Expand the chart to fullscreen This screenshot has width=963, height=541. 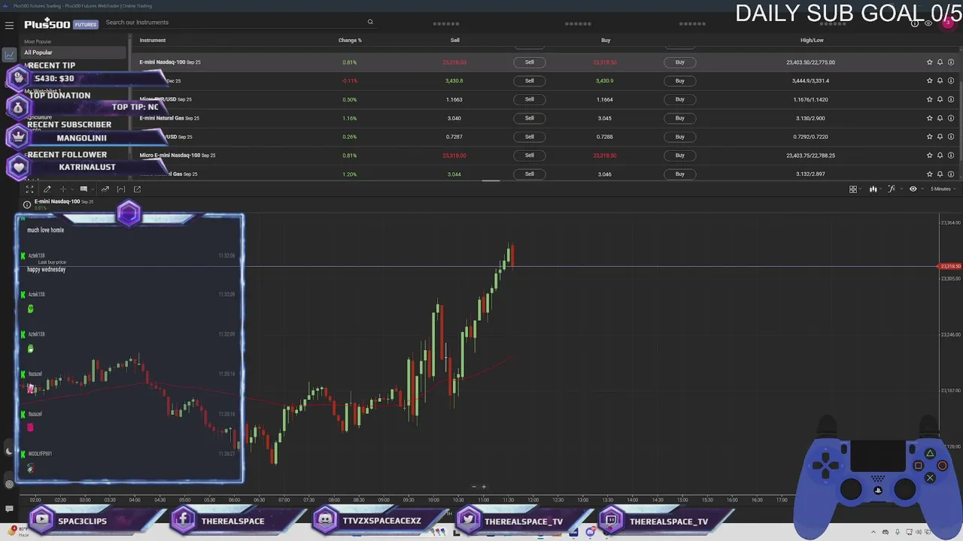pos(29,189)
